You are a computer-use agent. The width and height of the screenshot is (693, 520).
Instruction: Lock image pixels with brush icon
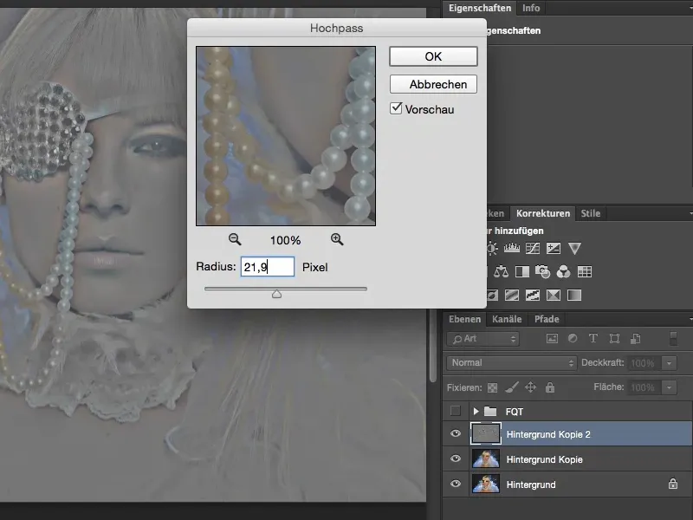click(512, 387)
